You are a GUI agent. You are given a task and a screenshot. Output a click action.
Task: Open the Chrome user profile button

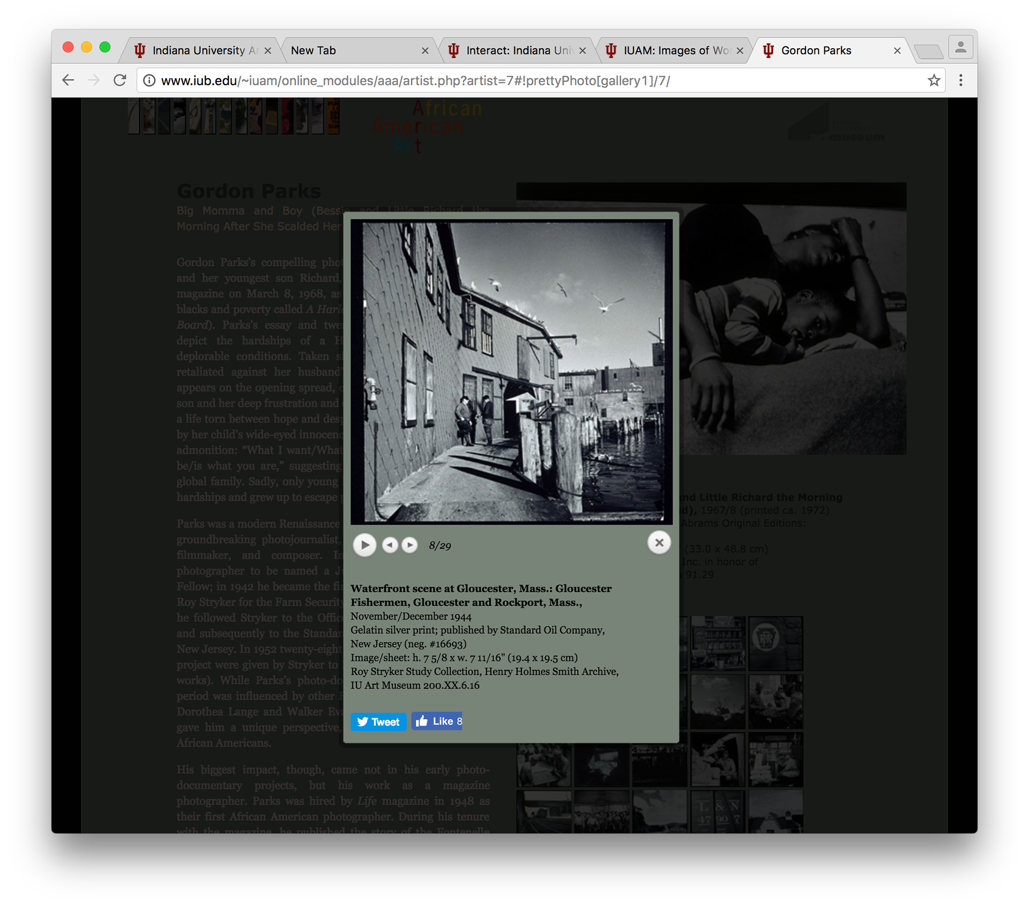(960, 47)
